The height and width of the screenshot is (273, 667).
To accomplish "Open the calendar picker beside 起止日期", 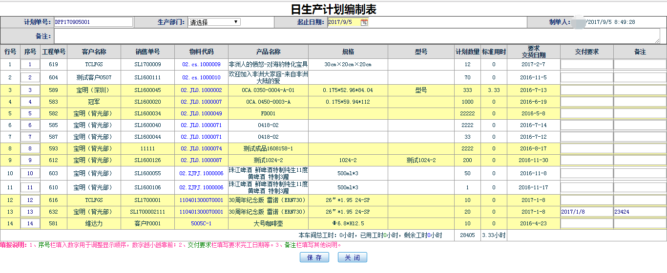I will [364, 22].
